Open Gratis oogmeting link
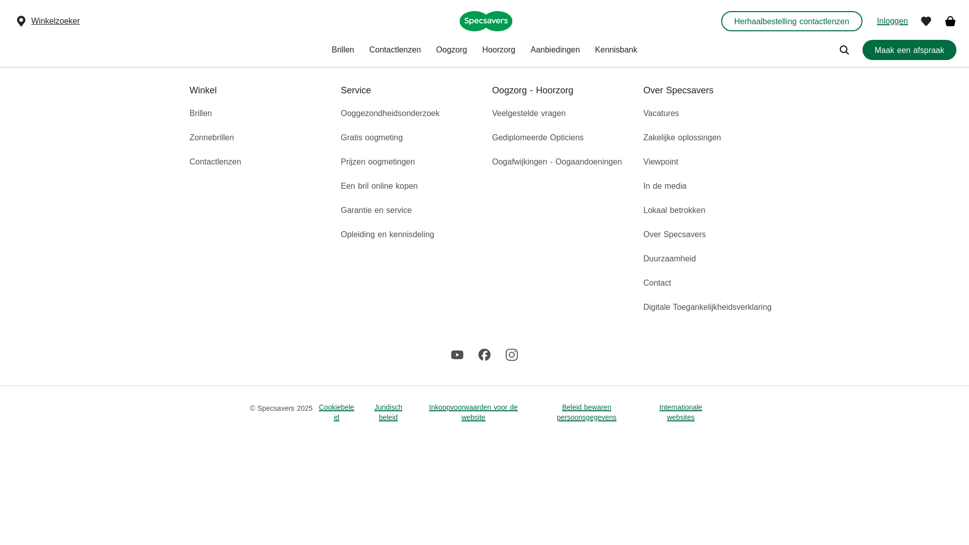This screenshot has height=545, width=969. [x=372, y=138]
